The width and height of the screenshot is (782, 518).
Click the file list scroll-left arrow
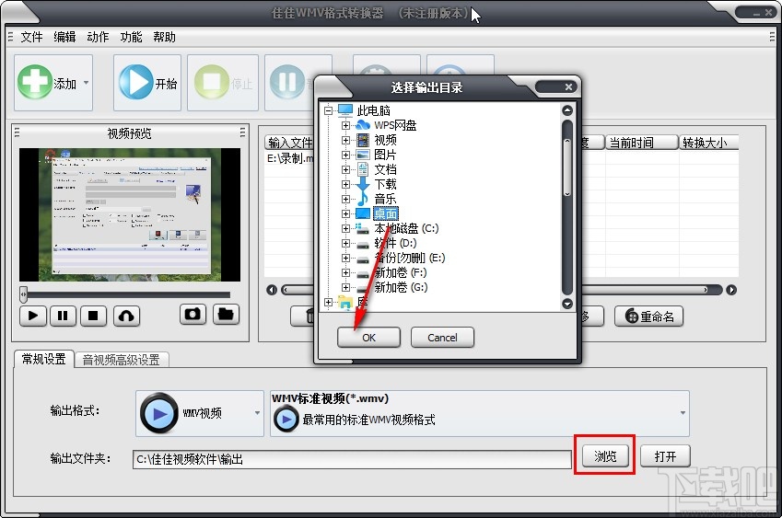(x=272, y=290)
